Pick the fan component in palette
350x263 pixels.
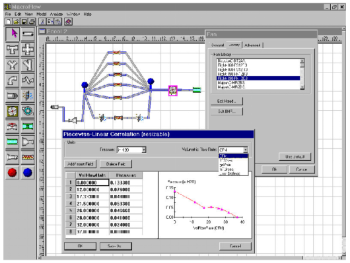point(13,111)
